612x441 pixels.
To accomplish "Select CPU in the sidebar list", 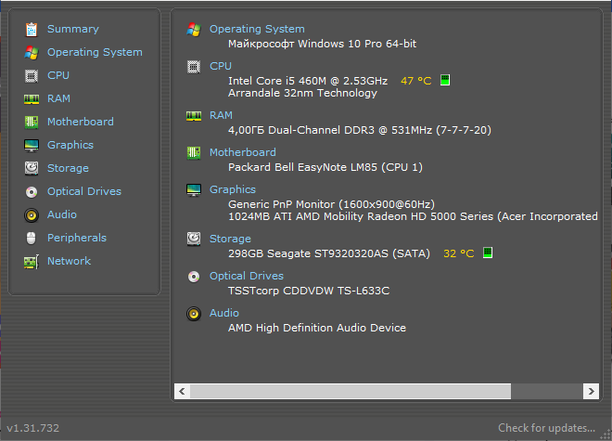I will pos(58,75).
